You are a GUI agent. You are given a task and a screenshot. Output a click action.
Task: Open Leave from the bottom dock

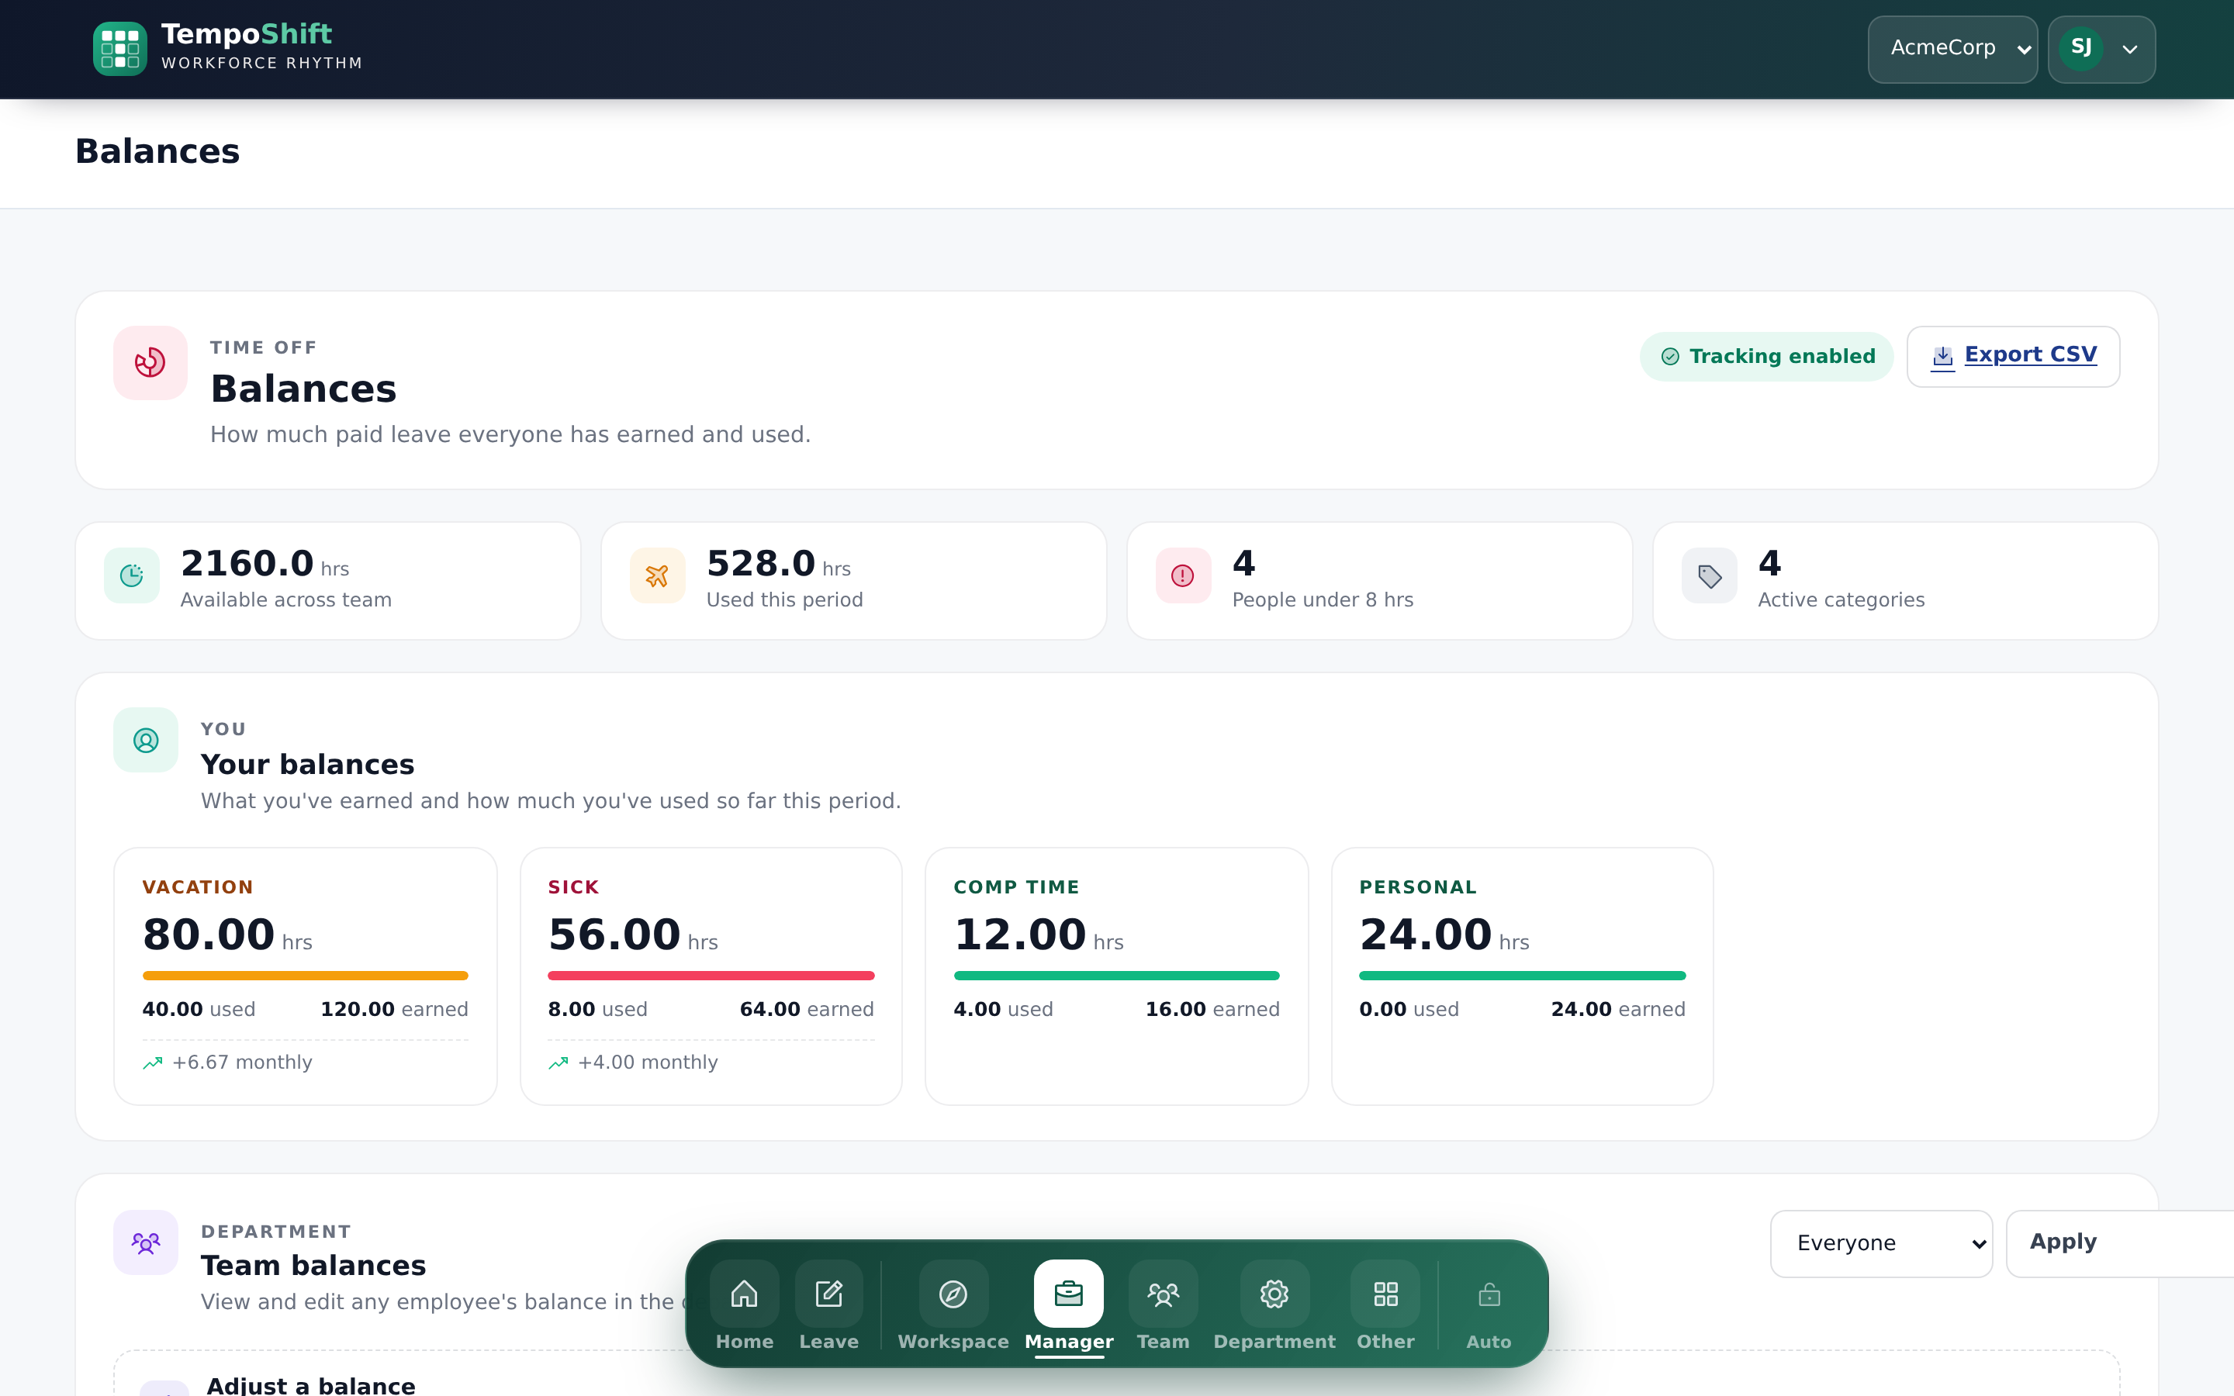(x=828, y=1307)
